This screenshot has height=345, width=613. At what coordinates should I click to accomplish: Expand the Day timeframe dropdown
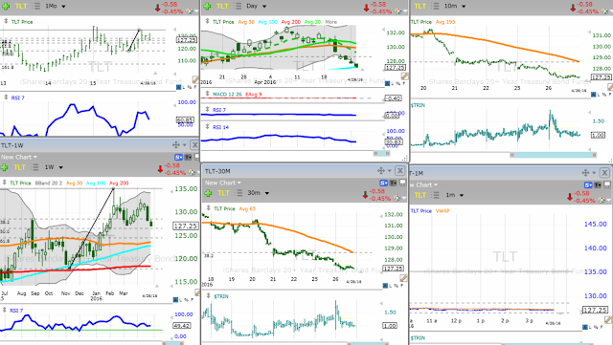pyautogui.click(x=257, y=7)
